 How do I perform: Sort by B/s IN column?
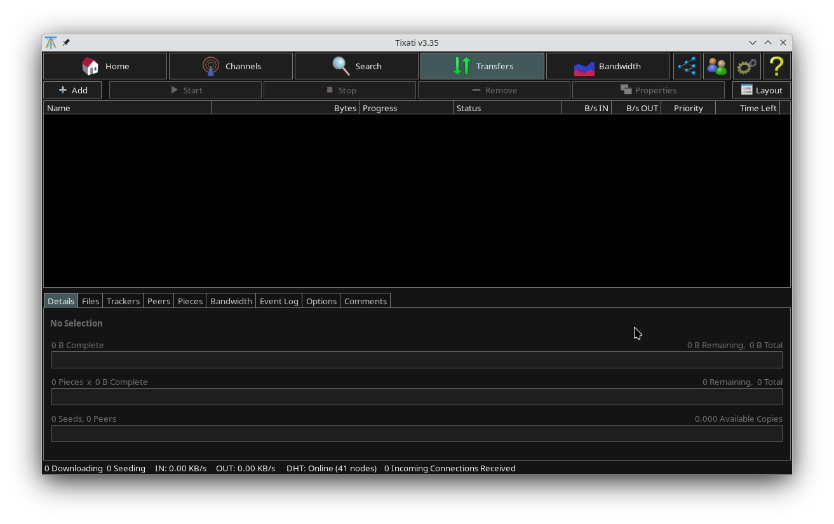tap(587, 108)
